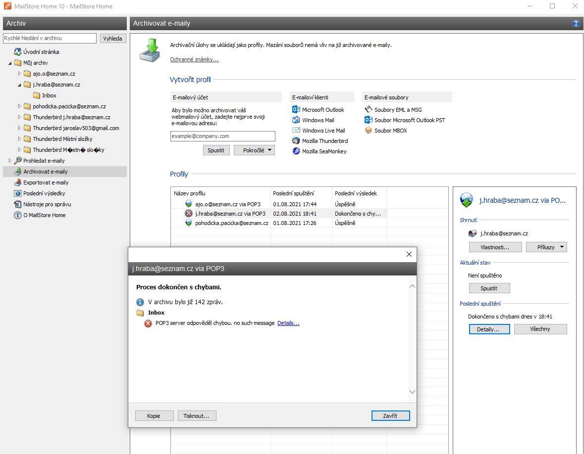Click the example@company.com e-mail field
The height and width of the screenshot is (454, 584).
pos(223,136)
